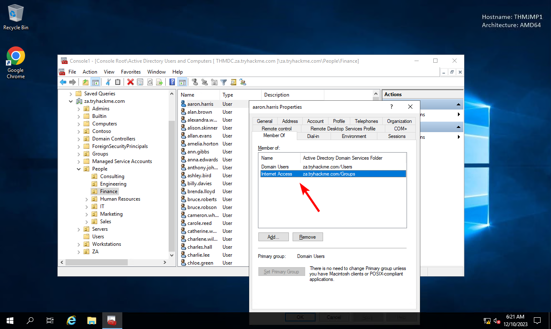Image resolution: width=551 pixels, height=329 pixels.
Task: Expand the Marketing node
Action: (86, 214)
